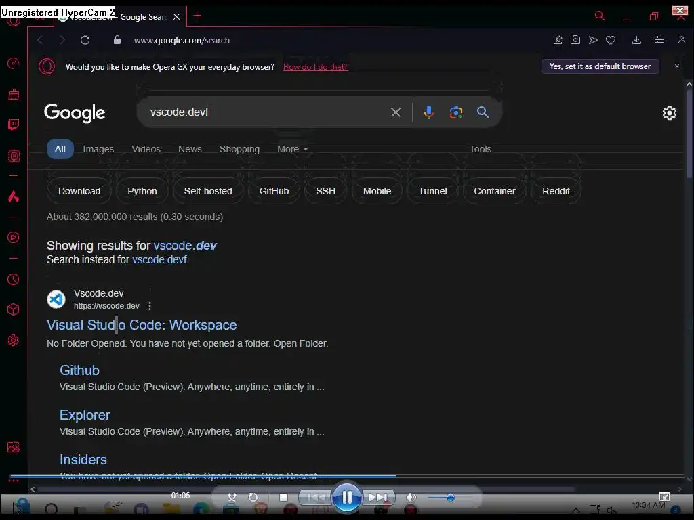Screen dimensions: 694x520
Task: Open 'How do I do that?' link
Action: coord(316,67)
